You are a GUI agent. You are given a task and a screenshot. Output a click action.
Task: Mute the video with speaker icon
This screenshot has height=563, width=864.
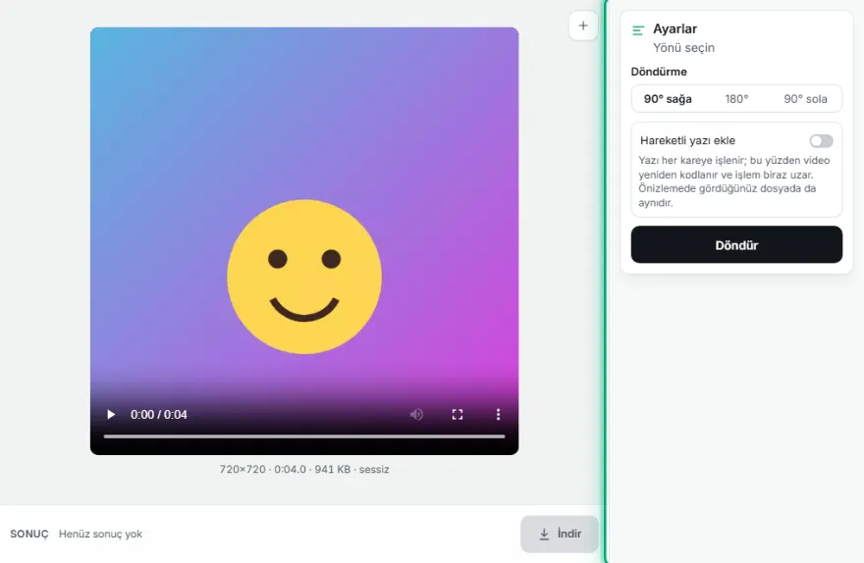pos(416,415)
